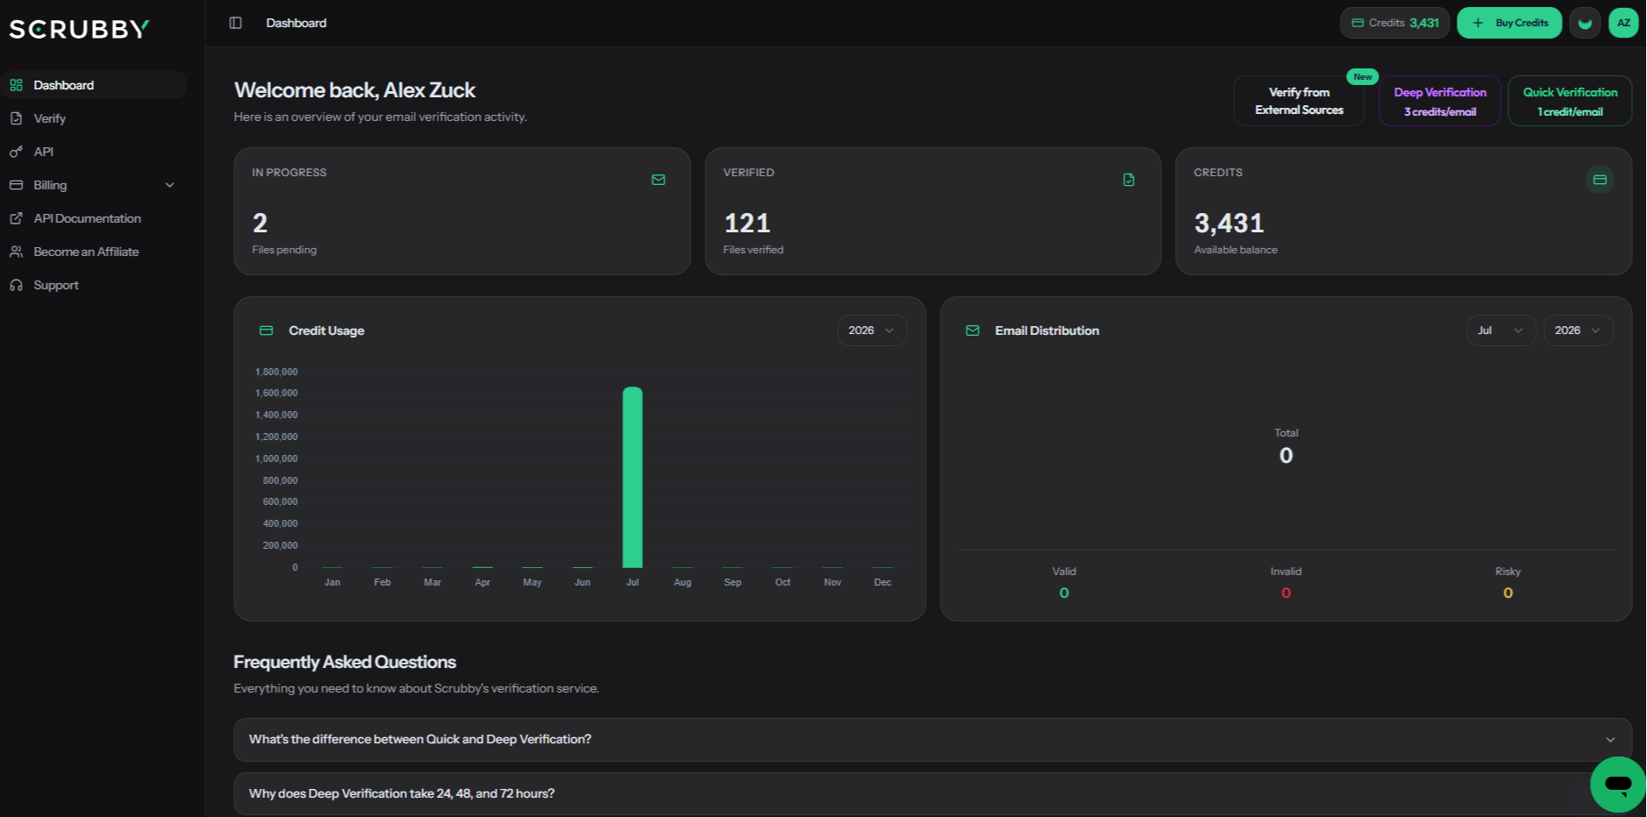The height and width of the screenshot is (817, 1647).
Task: Open the Support section
Action: (x=94, y=285)
